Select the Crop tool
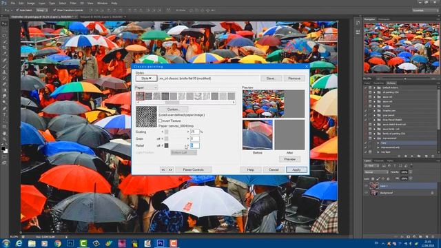The image size is (441, 248). coord(4,48)
